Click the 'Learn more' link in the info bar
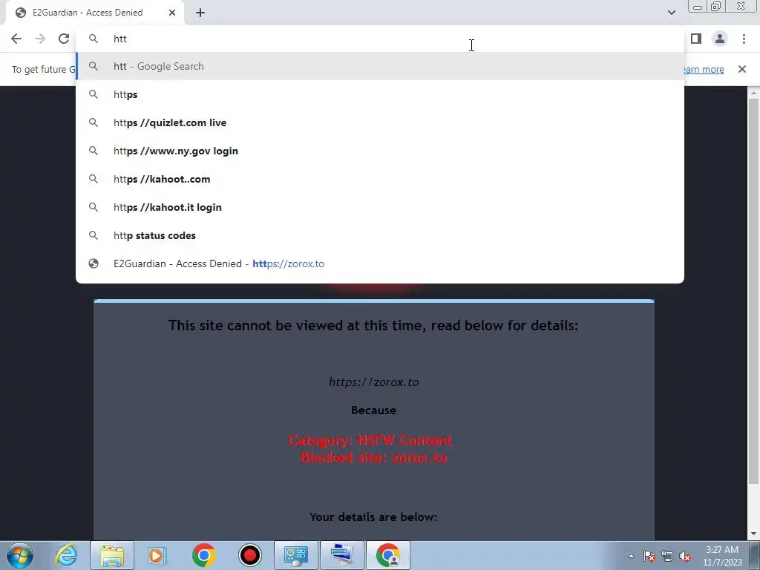Screen dimensions: 760x570 click(704, 69)
